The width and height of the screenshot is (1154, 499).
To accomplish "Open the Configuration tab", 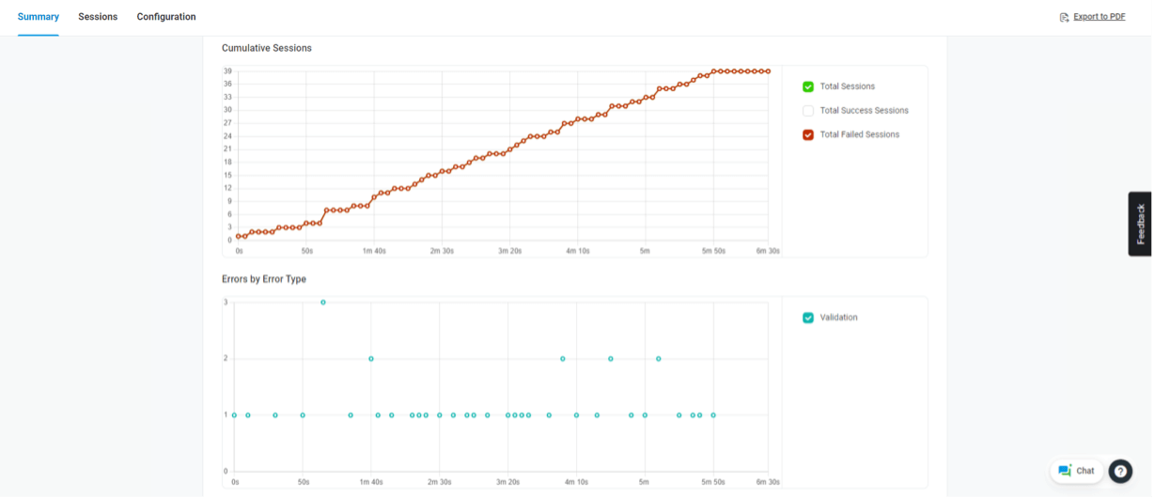I will (x=166, y=17).
